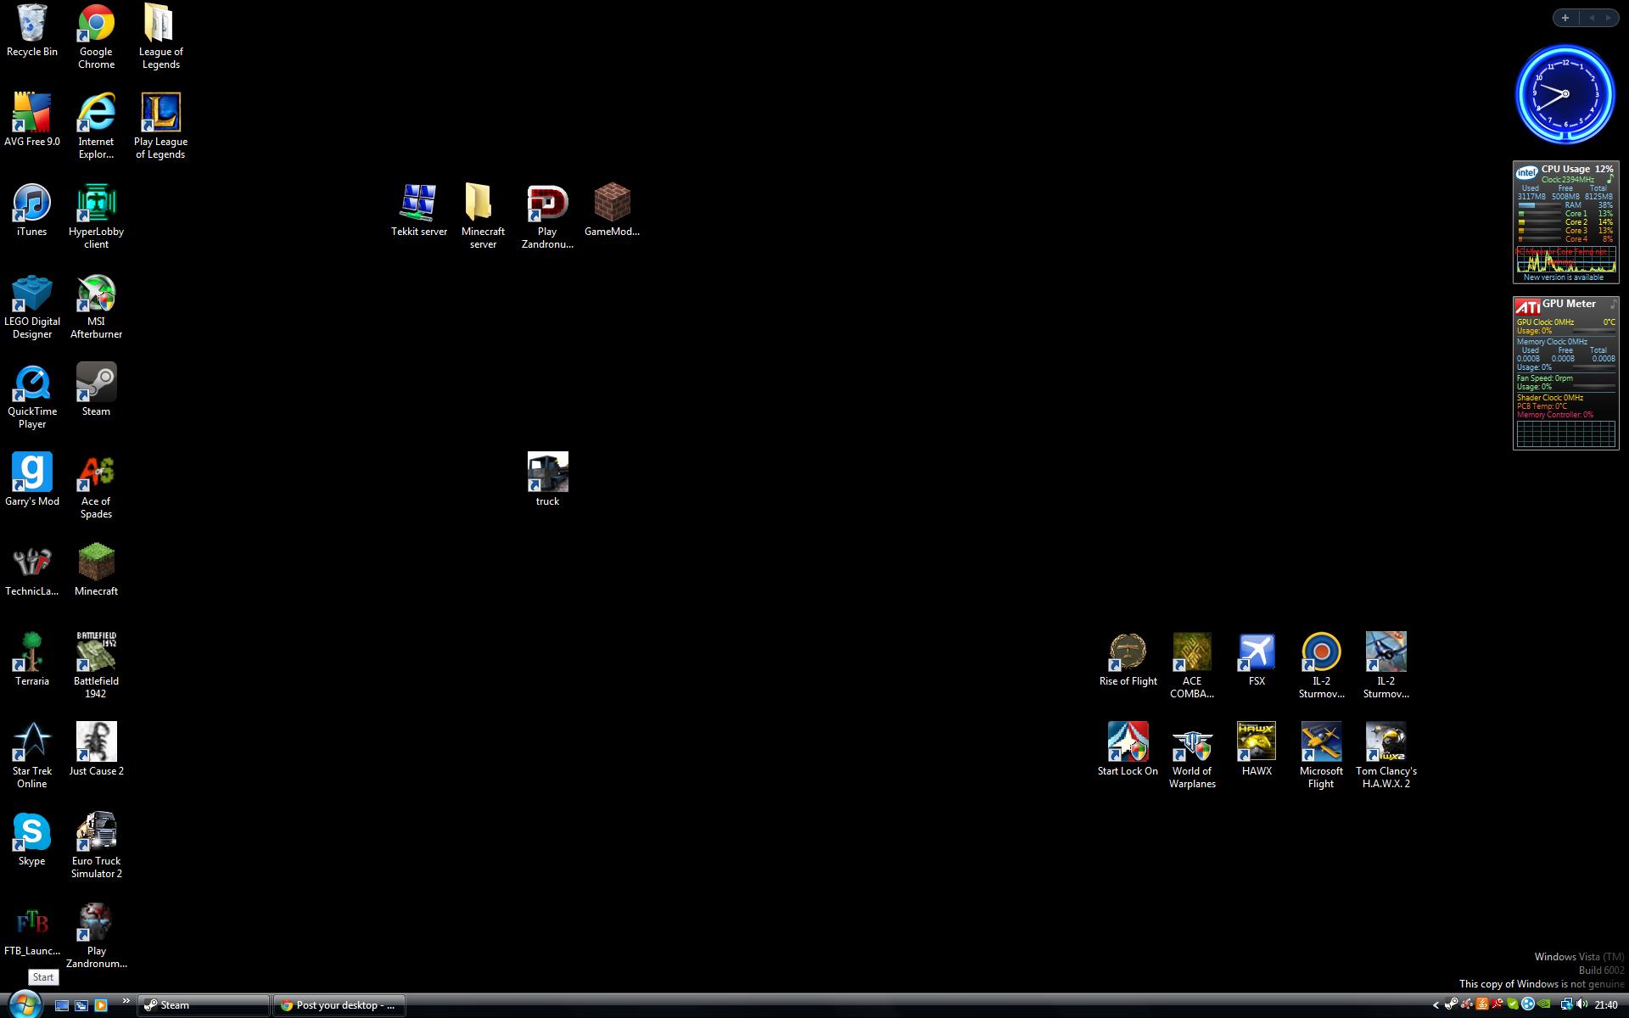Click the ATI GPU Meter gadget
Viewport: 1629px width, 1018px height.
pos(1566,372)
